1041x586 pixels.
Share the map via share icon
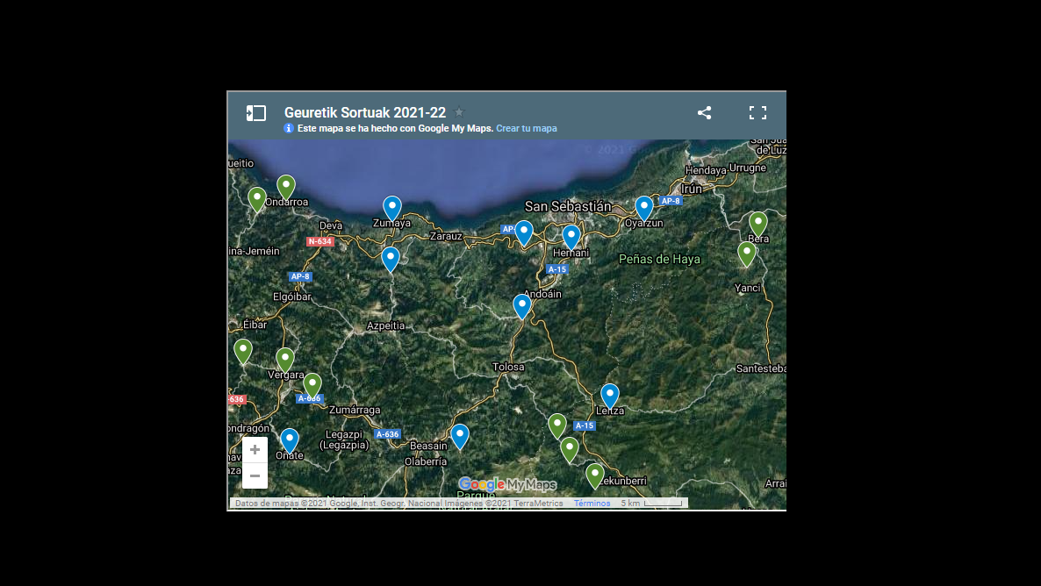click(x=704, y=113)
